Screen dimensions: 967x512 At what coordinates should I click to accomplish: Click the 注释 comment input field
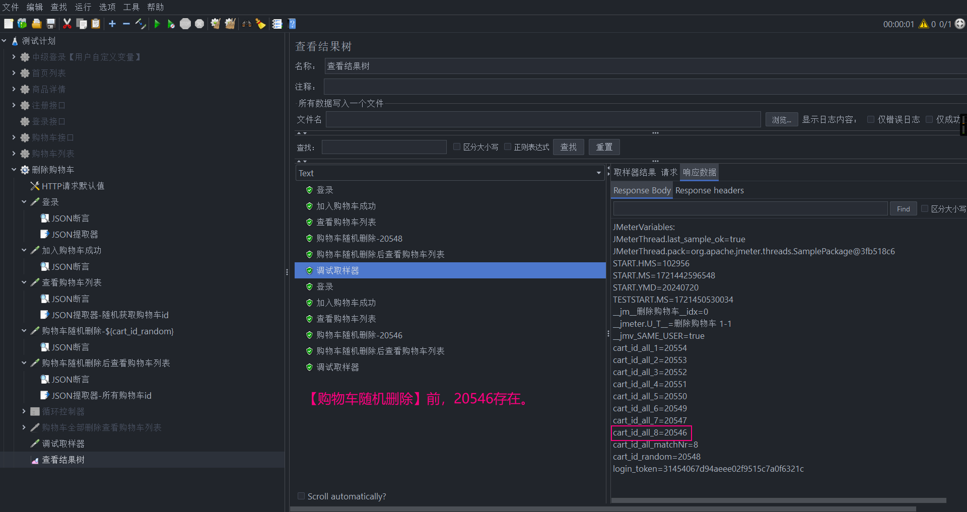point(645,87)
